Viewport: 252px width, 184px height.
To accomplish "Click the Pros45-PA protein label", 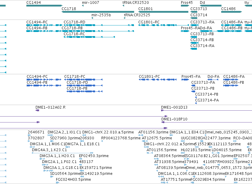I will [x=191, y=76].
